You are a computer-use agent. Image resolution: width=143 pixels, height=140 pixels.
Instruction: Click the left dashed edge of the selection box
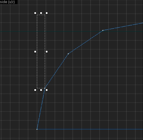(37, 51)
